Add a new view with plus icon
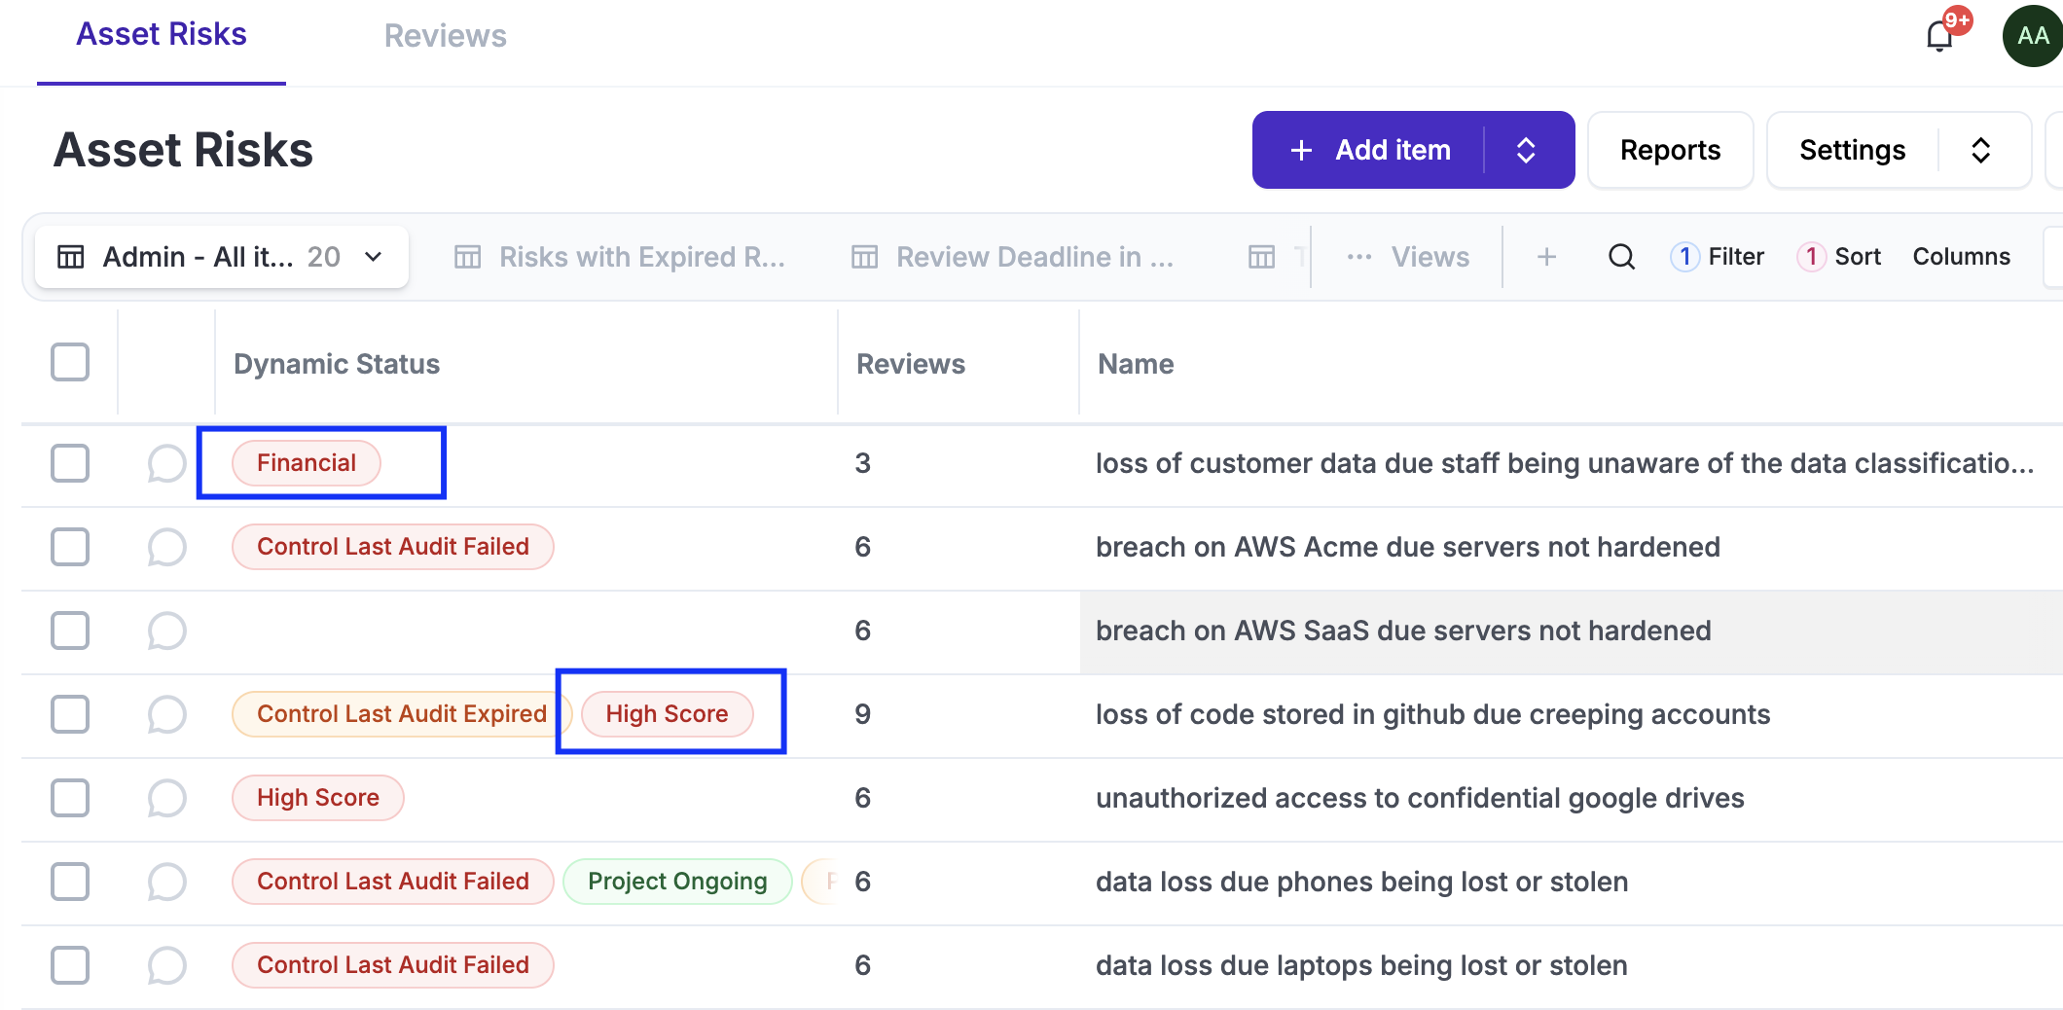The height and width of the screenshot is (1010, 2063). click(1546, 257)
